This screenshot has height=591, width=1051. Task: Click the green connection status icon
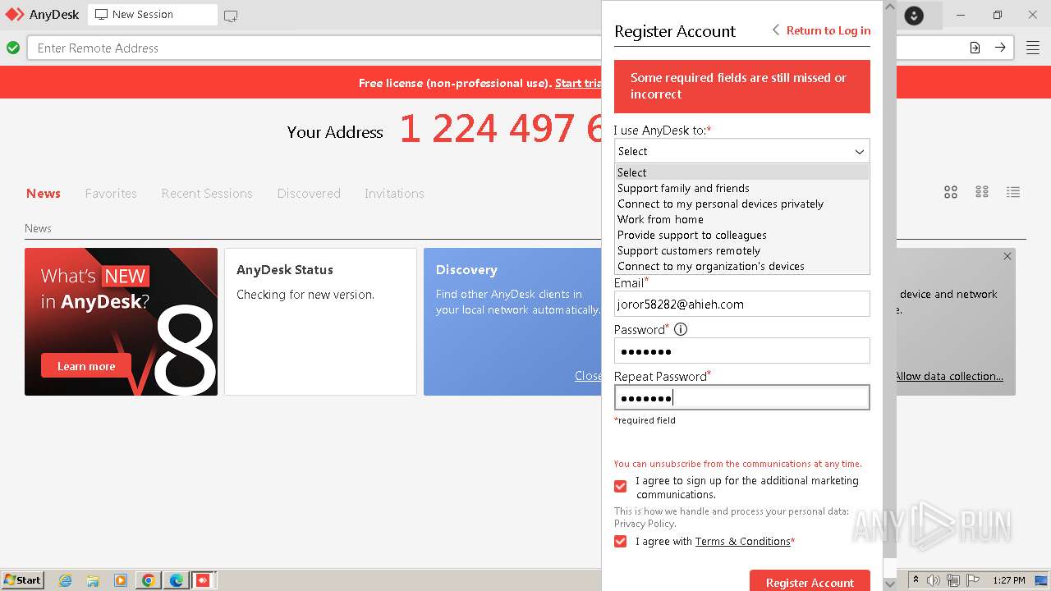click(x=13, y=48)
